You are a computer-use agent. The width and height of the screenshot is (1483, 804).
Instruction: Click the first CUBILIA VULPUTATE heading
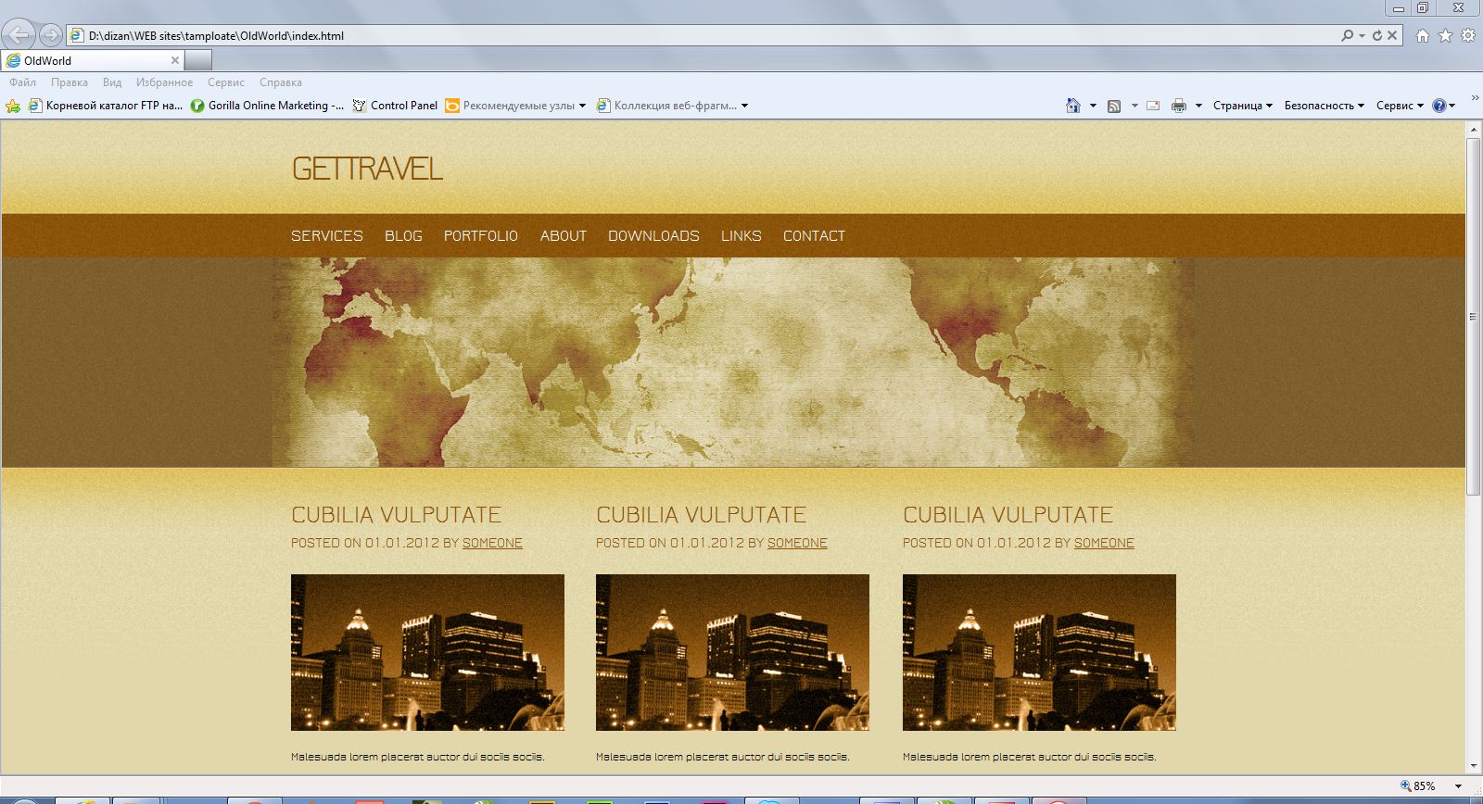[x=396, y=515]
